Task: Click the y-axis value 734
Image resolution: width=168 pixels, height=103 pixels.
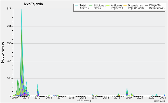Action: pos(9,26)
